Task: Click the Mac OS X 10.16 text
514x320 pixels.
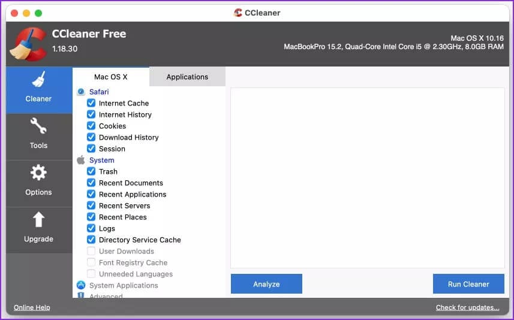Action: [x=477, y=38]
